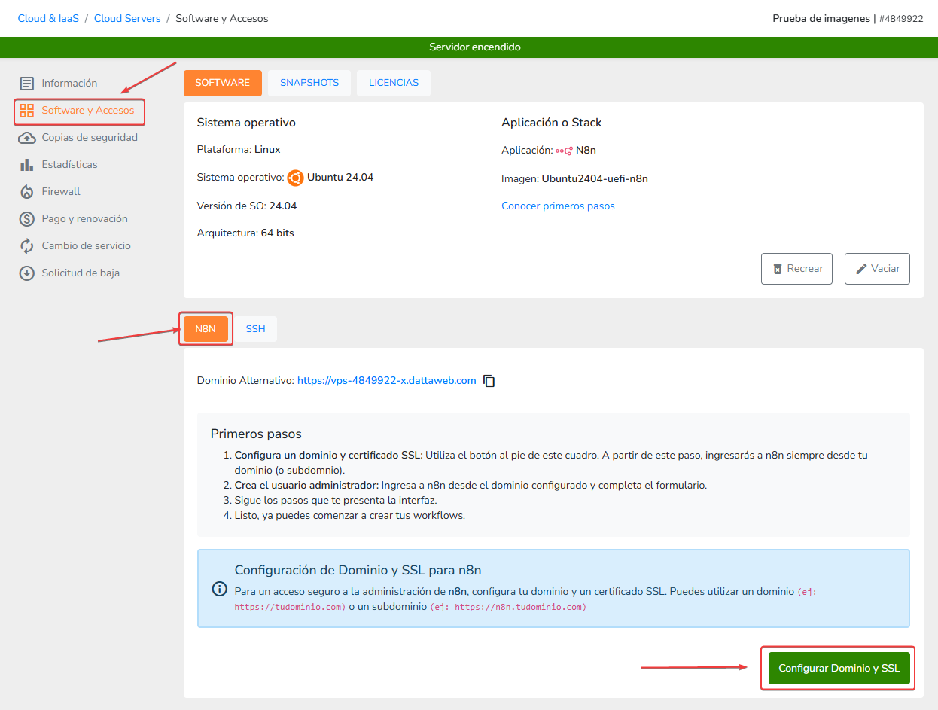Click the Prueba de imagenes server name
This screenshot has width=938, height=710.
(x=821, y=18)
